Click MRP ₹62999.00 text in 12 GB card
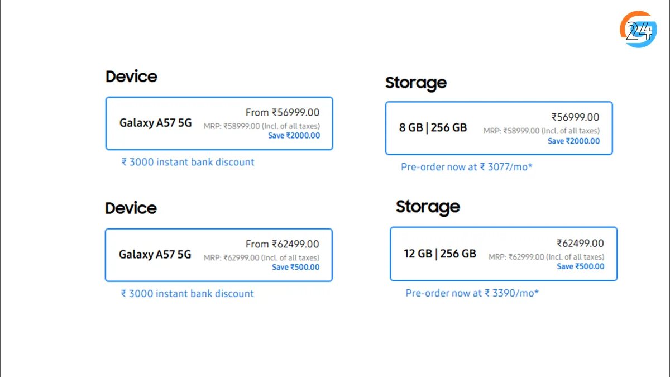Image resolution: width=670 pixels, height=377 pixels. point(546,257)
